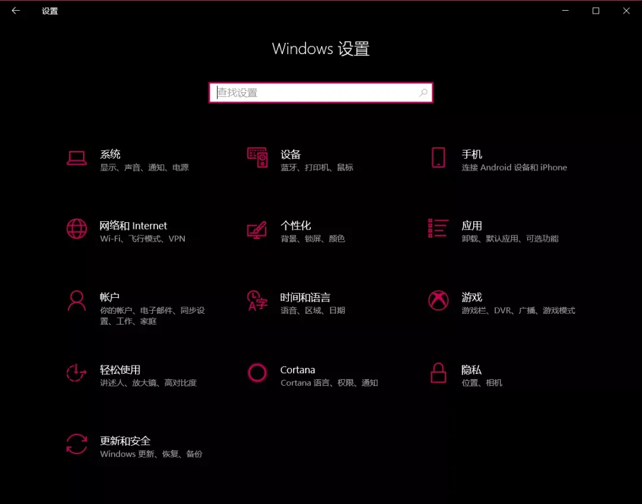642x504 pixels.
Task: Open the 隐私 settings title
Action: 471,370
